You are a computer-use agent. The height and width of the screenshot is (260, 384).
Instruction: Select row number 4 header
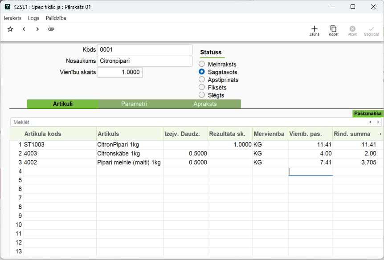(x=16, y=171)
